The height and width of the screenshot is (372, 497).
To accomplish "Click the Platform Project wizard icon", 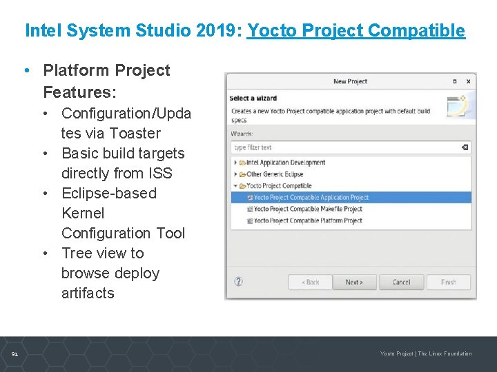I will coord(249,221).
